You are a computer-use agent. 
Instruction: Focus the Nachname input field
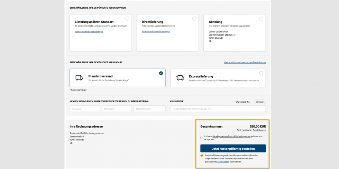click(x=117, y=109)
